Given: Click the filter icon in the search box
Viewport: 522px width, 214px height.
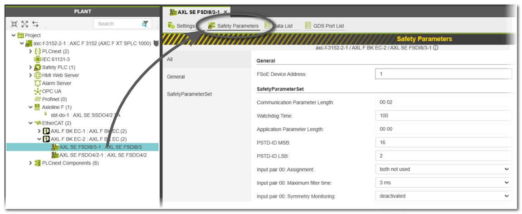Looking at the screenshot, I should (145, 24).
